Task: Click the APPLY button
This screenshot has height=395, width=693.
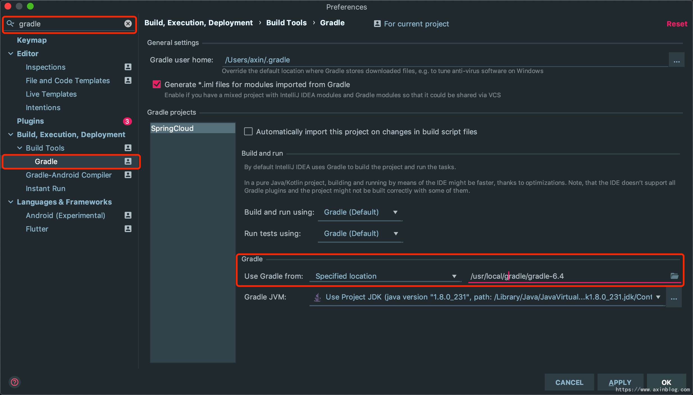Action: (620, 382)
